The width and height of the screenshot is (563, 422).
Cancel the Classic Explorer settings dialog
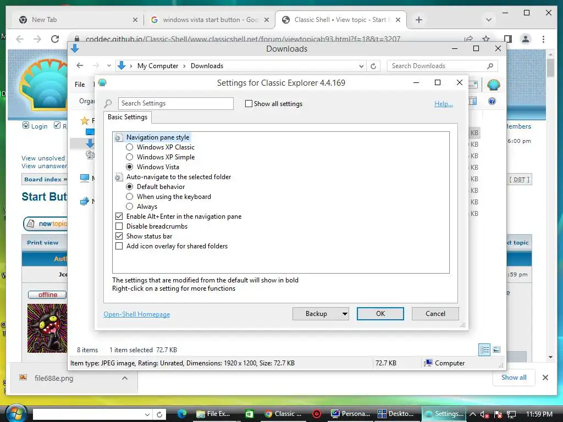pos(435,314)
